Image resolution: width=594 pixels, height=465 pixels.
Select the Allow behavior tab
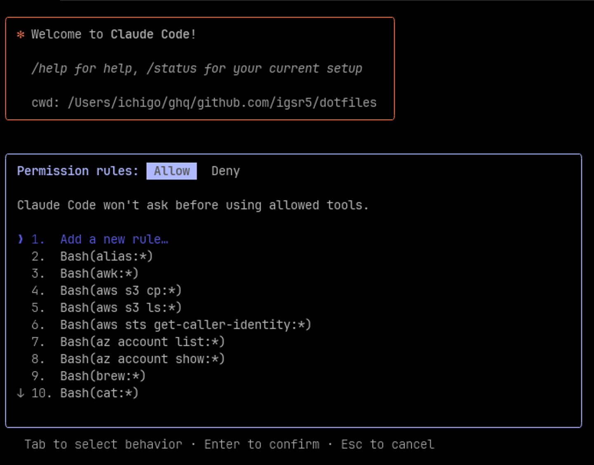tap(172, 171)
